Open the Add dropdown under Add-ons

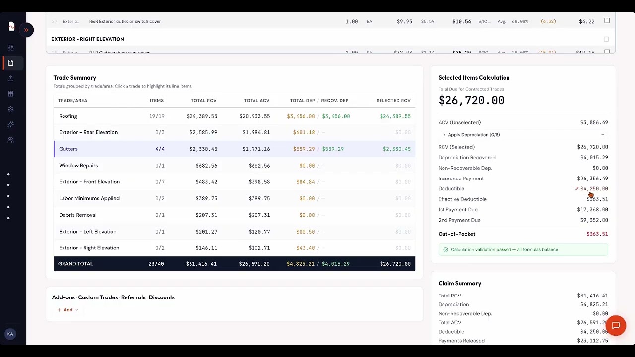(x=68, y=310)
